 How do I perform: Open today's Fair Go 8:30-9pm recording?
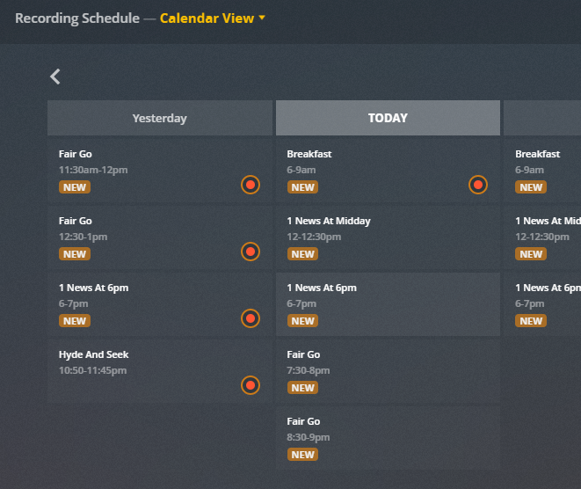coord(388,437)
